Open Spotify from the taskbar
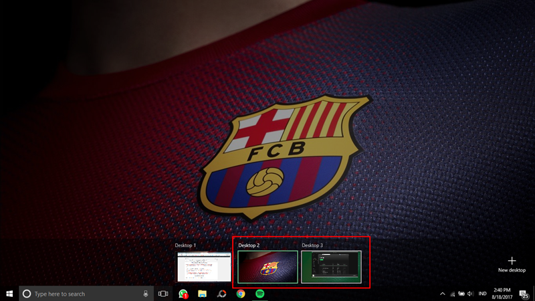This screenshot has height=301, width=535. (260, 294)
